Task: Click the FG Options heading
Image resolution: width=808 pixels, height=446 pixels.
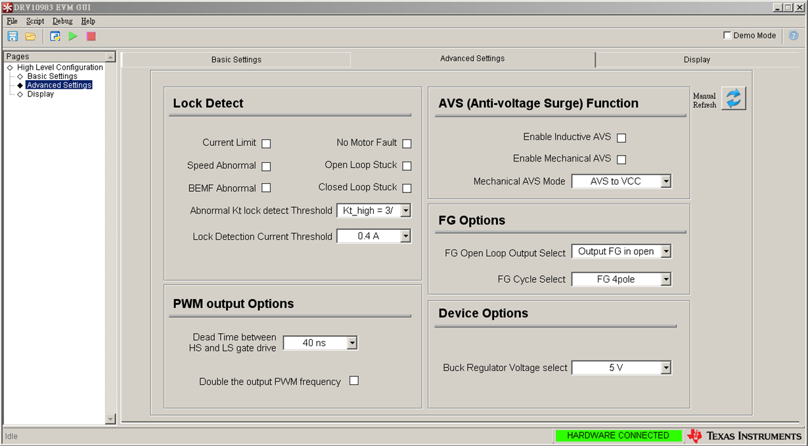Action: tap(472, 220)
